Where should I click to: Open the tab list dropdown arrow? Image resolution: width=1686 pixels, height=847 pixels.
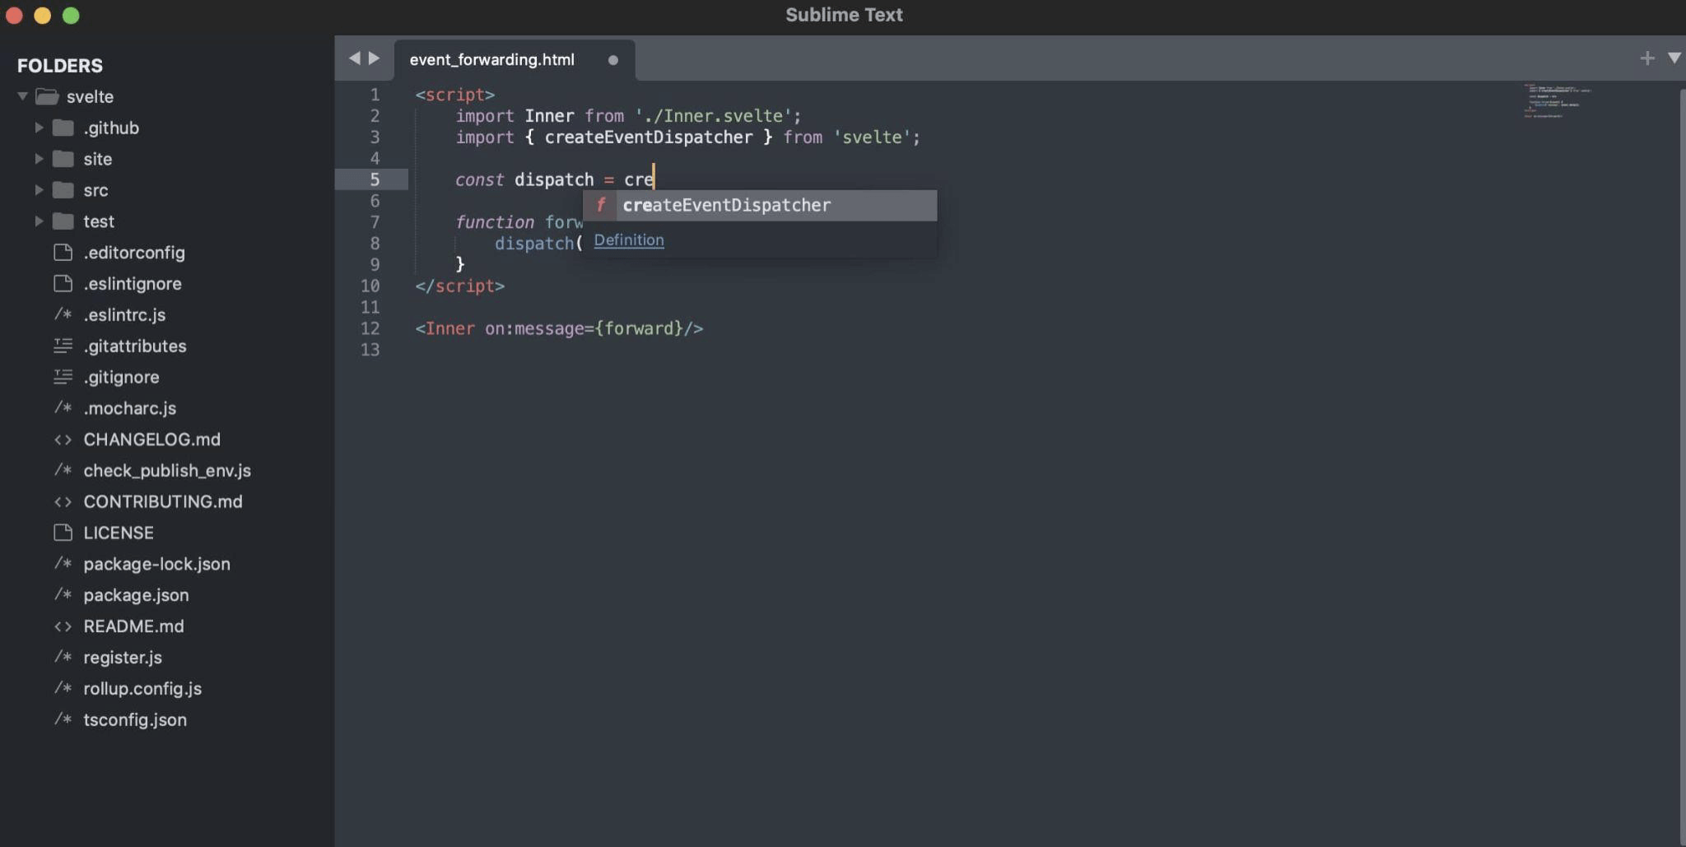click(1674, 58)
